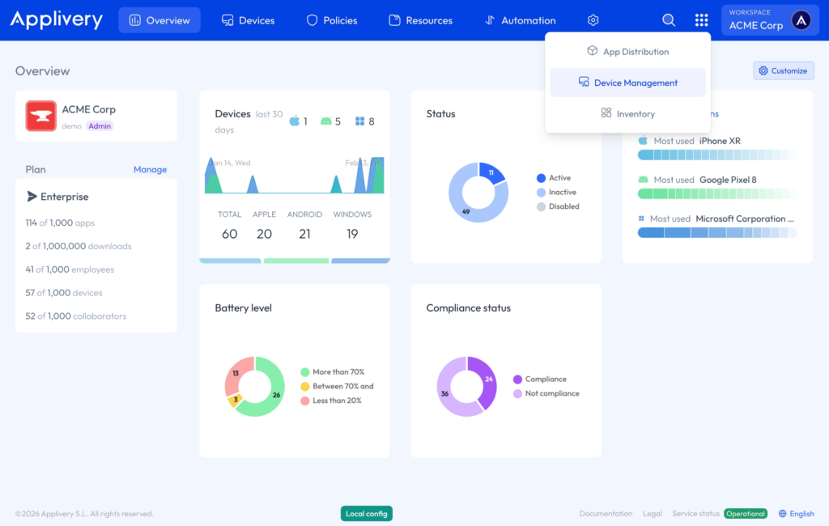Viewport: 829px width, 526px height.
Task: Switch to the Policies tab
Action: click(332, 19)
